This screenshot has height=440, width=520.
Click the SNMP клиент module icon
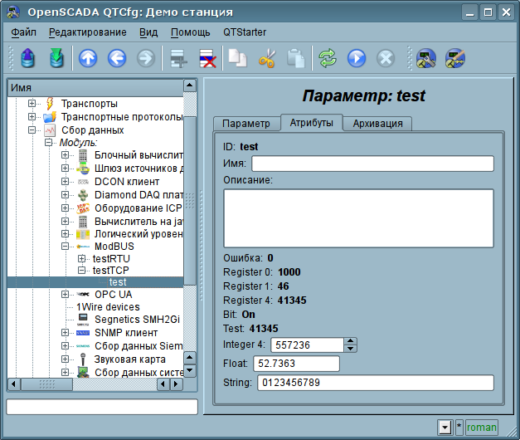click(x=83, y=333)
